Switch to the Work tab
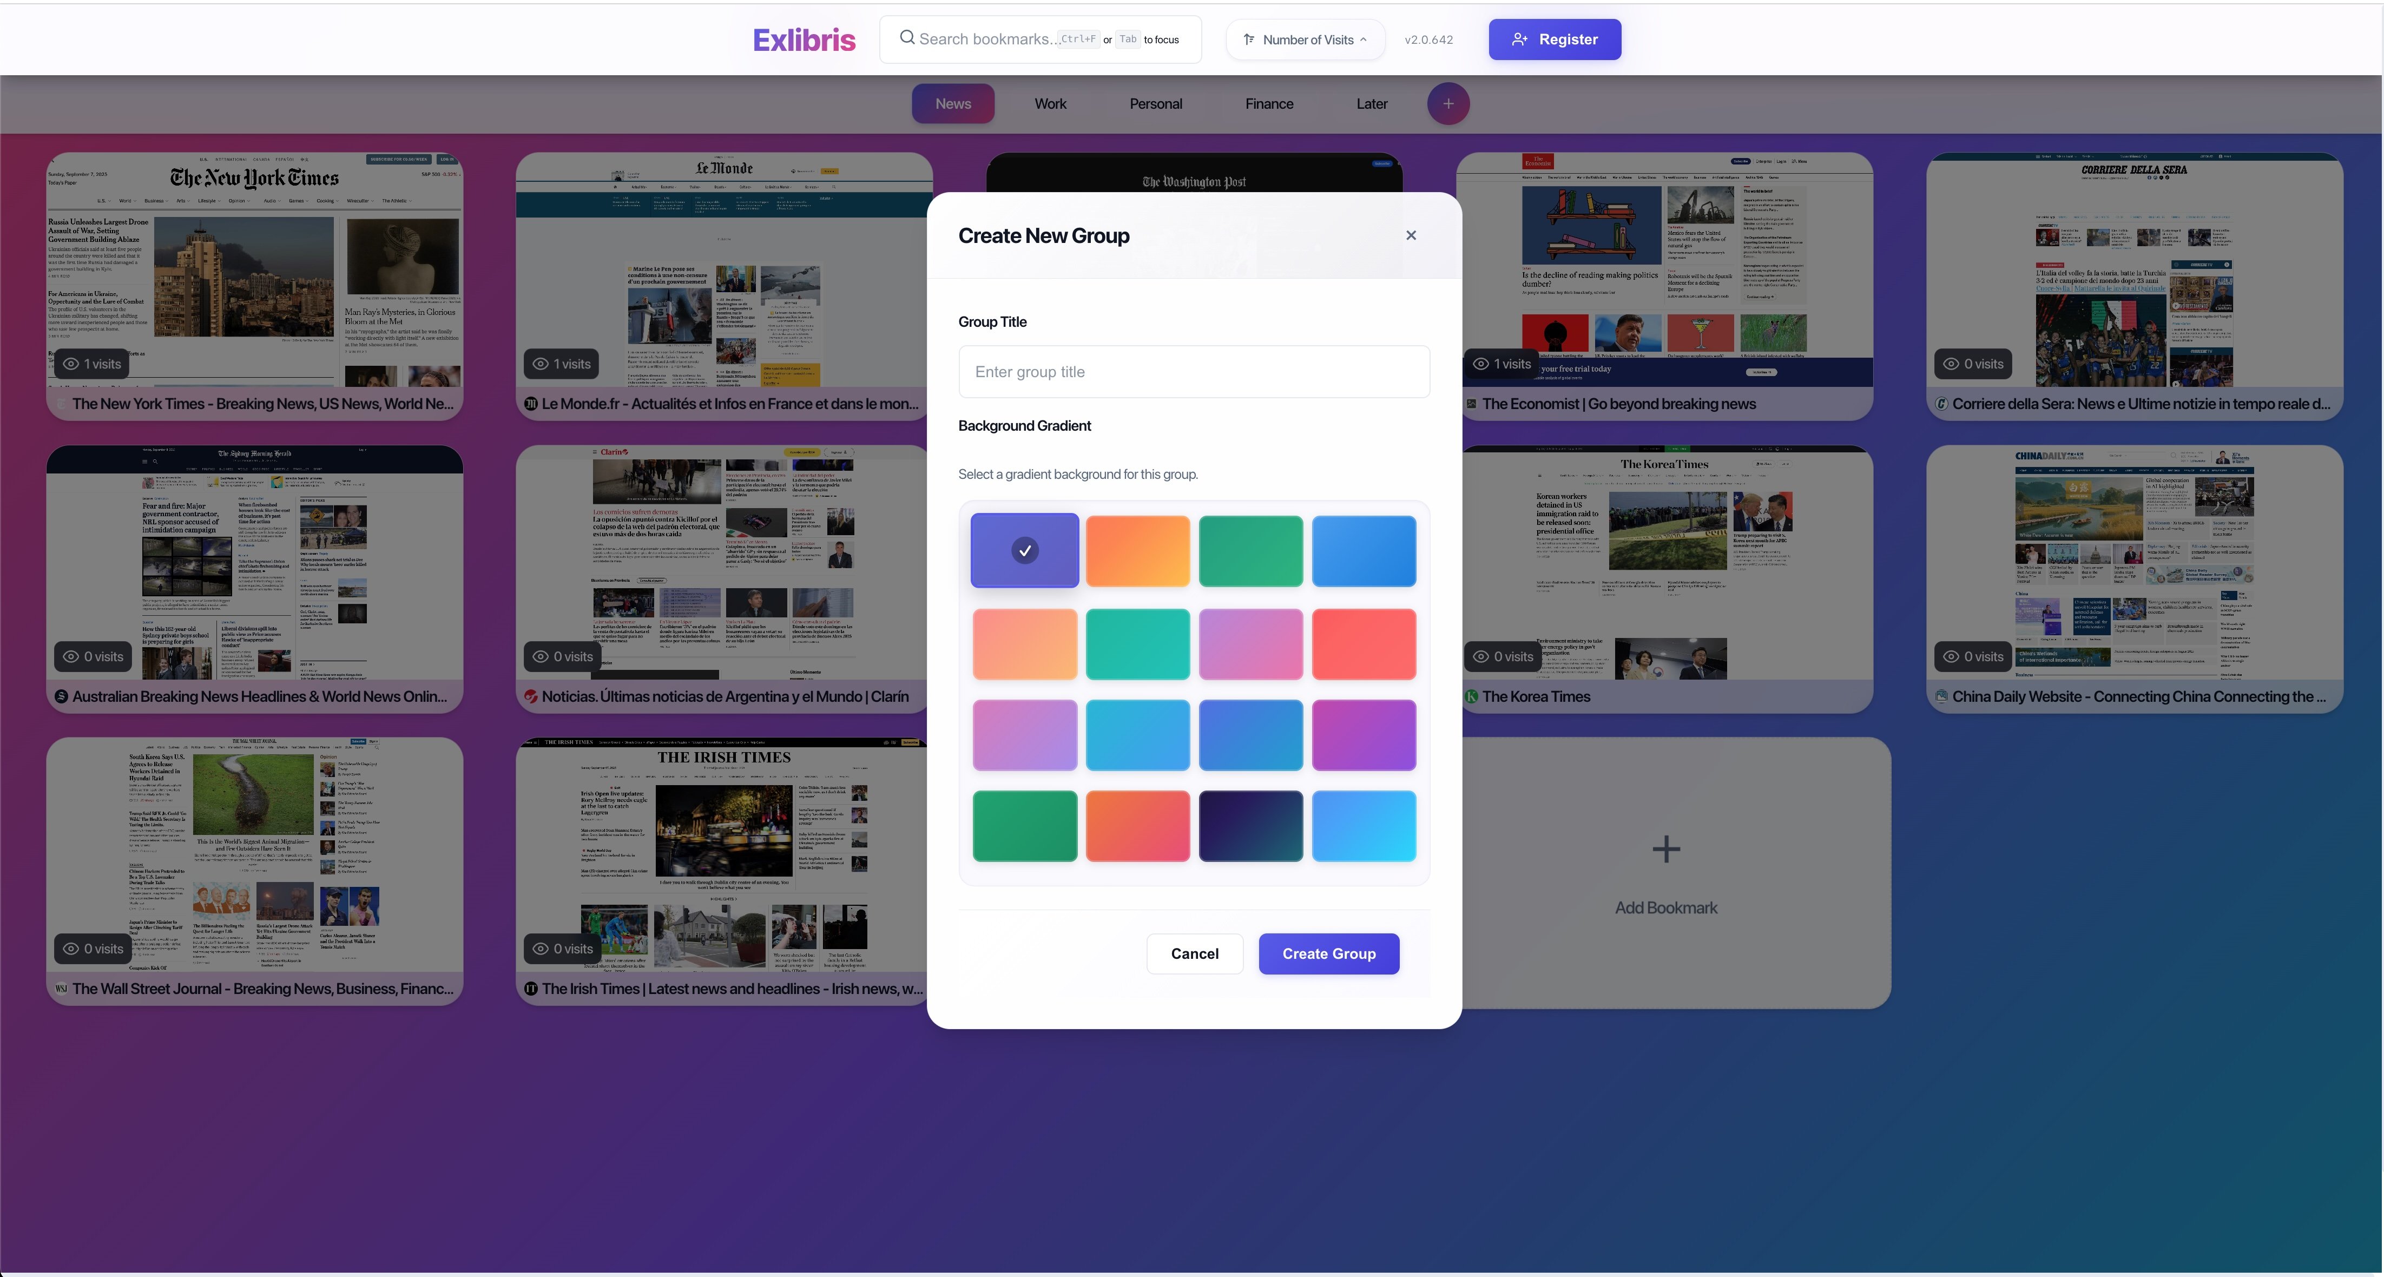Screen dimensions: 2384x1277 1050,104
